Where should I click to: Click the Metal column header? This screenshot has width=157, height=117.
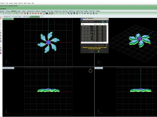(x=83, y=24)
